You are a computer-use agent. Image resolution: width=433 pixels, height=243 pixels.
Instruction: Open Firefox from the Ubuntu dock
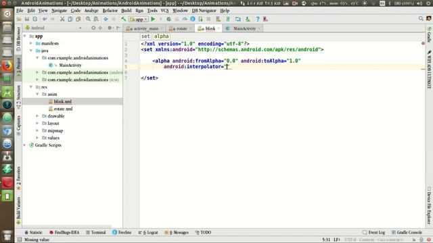pos(7,66)
